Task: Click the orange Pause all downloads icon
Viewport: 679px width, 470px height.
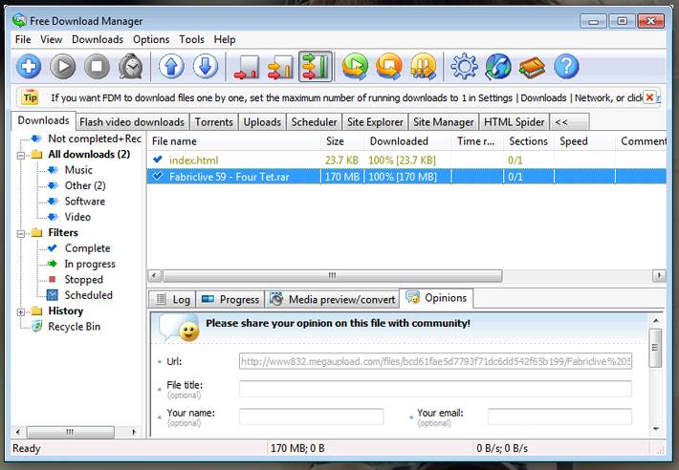Action: click(x=423, y=67)
